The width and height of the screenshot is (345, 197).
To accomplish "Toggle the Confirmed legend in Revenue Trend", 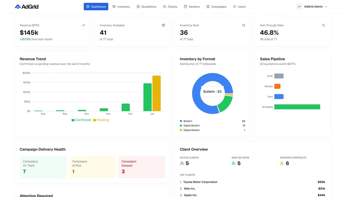I will coord(81,120).
